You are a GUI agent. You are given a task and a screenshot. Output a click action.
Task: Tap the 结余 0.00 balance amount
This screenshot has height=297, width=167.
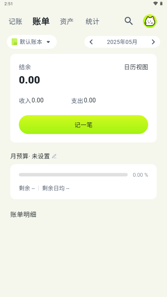point(29,80)
